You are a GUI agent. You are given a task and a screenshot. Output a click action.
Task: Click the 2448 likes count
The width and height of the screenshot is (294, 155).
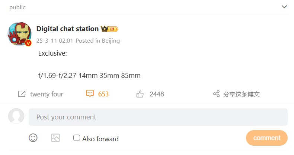pos(157,94)
